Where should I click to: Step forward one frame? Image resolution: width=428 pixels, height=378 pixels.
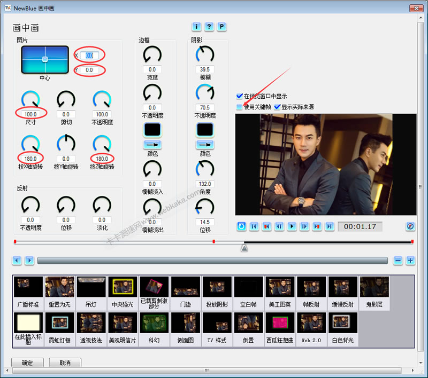coord(304,226)
